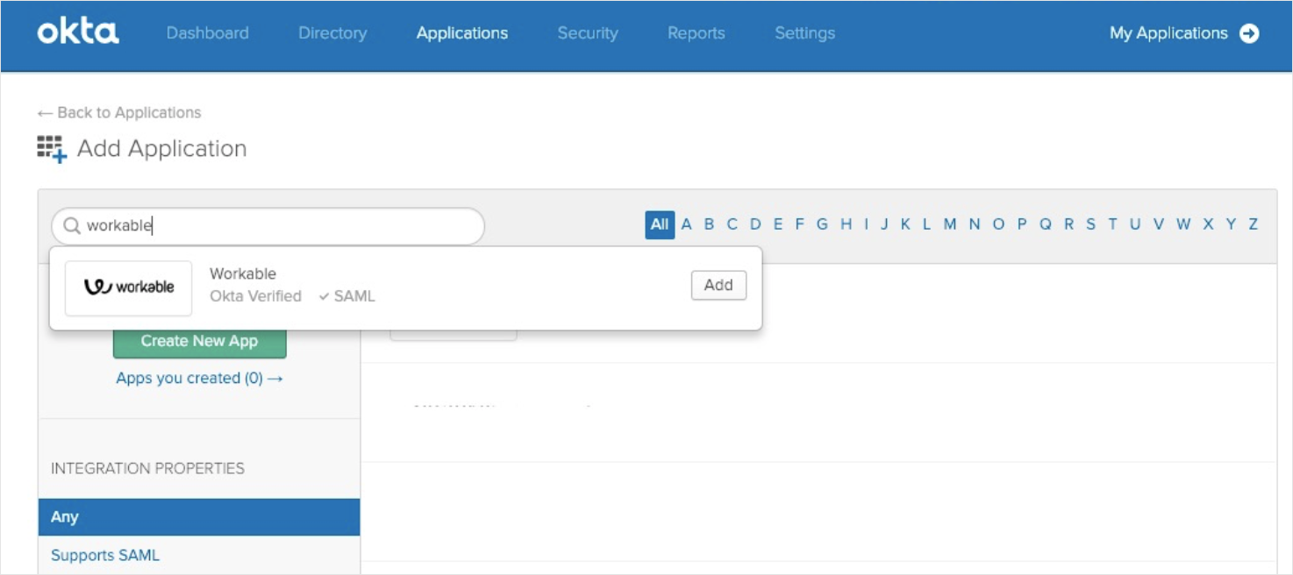Screen dimensions: 1293x575
Task: Open the Applications menu
Action: point(462,33)
